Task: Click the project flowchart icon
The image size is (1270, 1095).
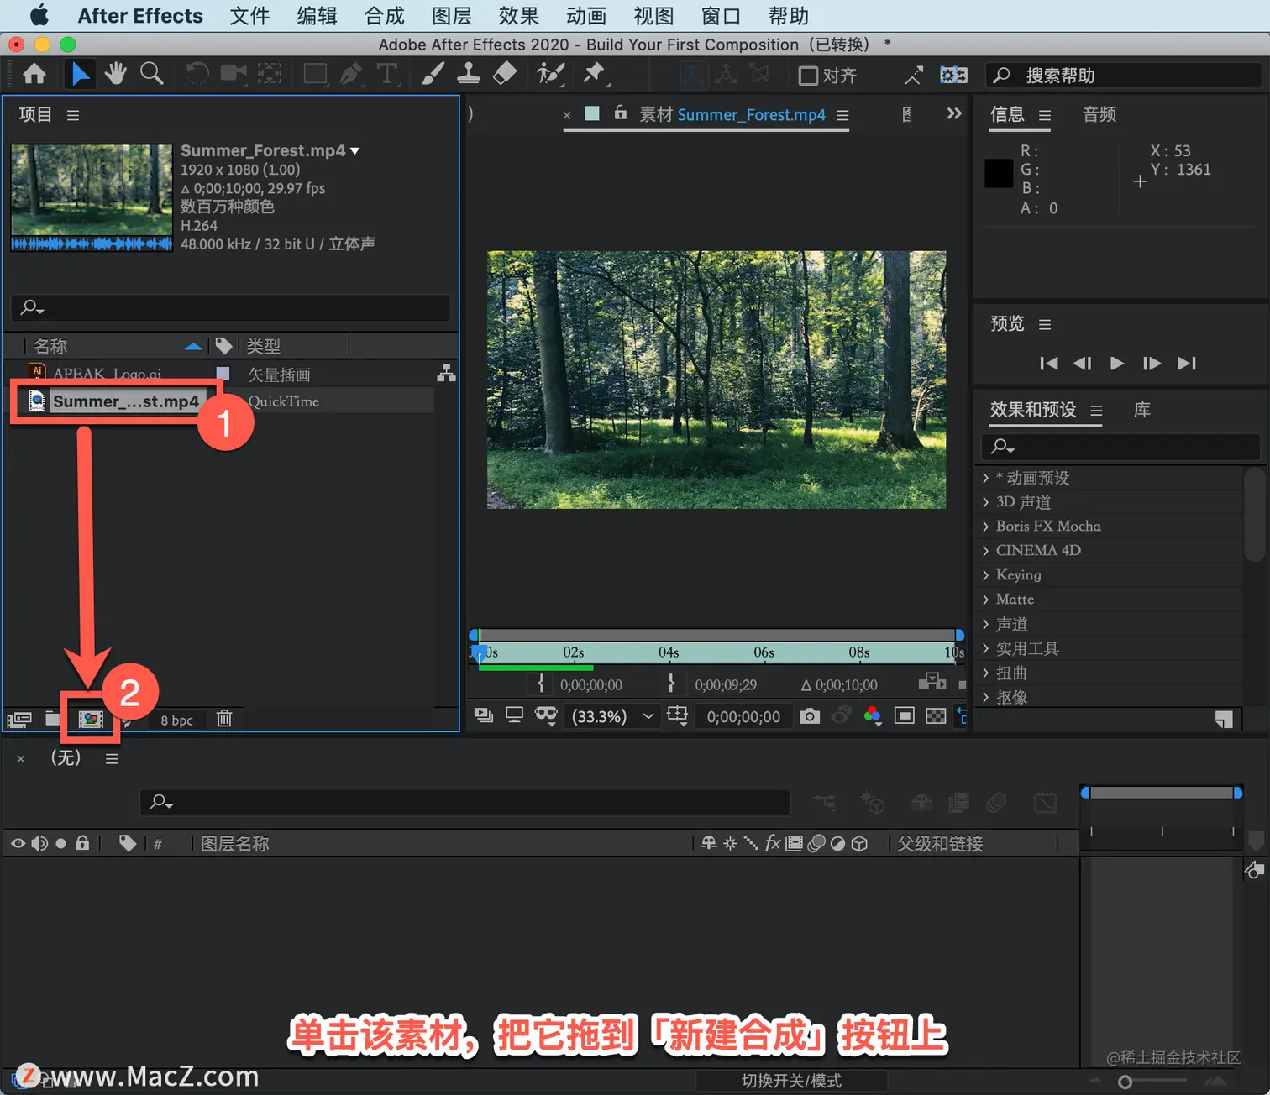Action: tap(446, 374)
